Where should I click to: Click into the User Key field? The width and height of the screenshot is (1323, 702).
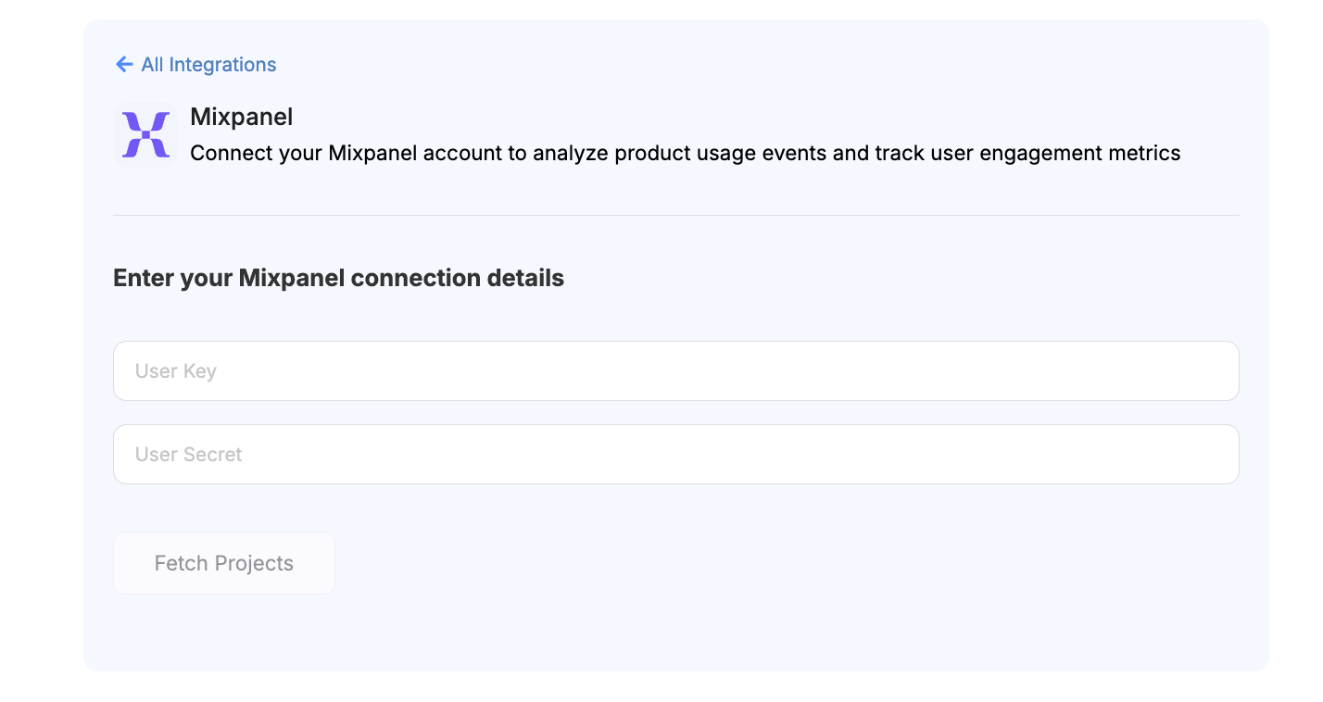[675, 370]
